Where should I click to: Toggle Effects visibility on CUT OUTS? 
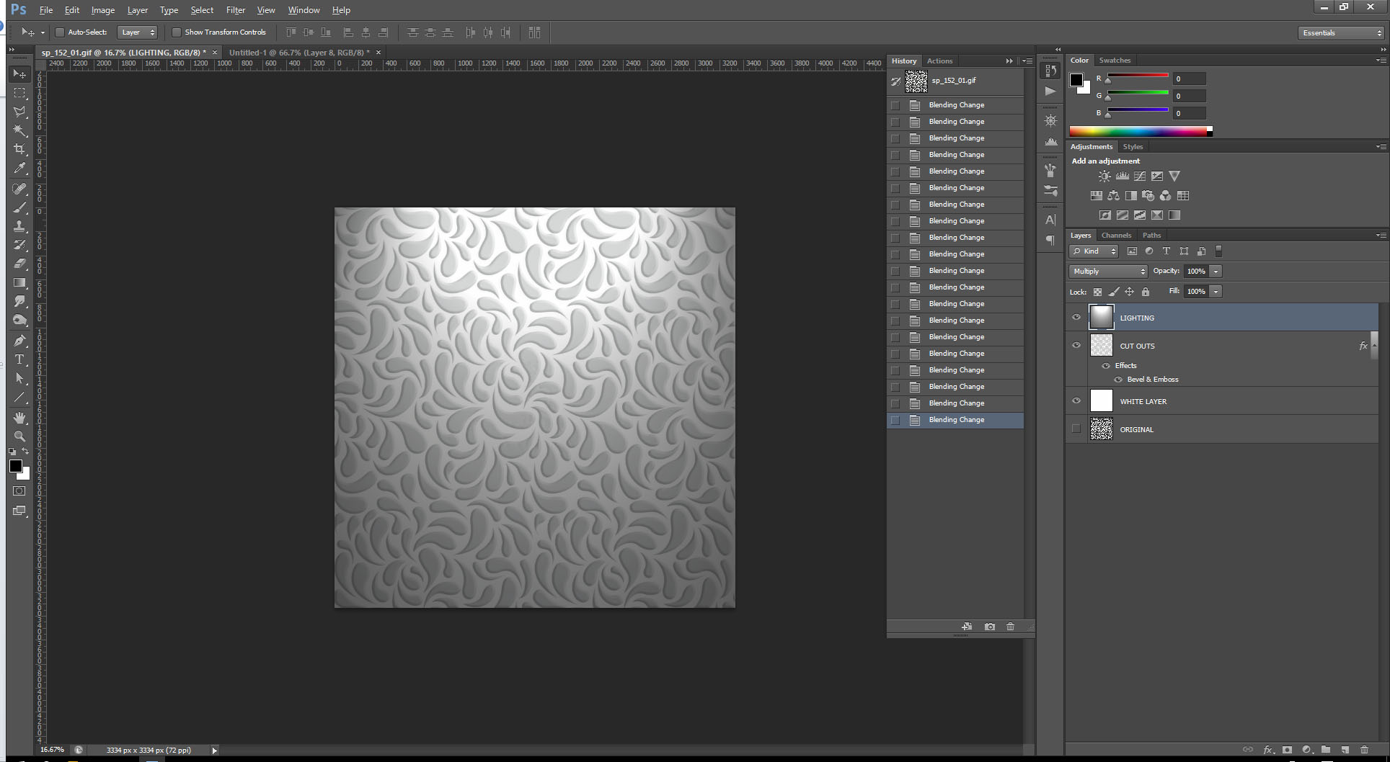(1106, 366)
